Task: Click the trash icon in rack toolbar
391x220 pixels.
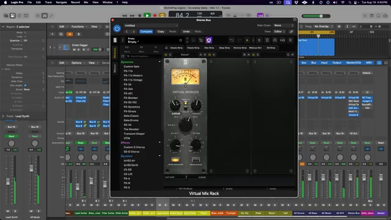Action: tap(267, 40)
